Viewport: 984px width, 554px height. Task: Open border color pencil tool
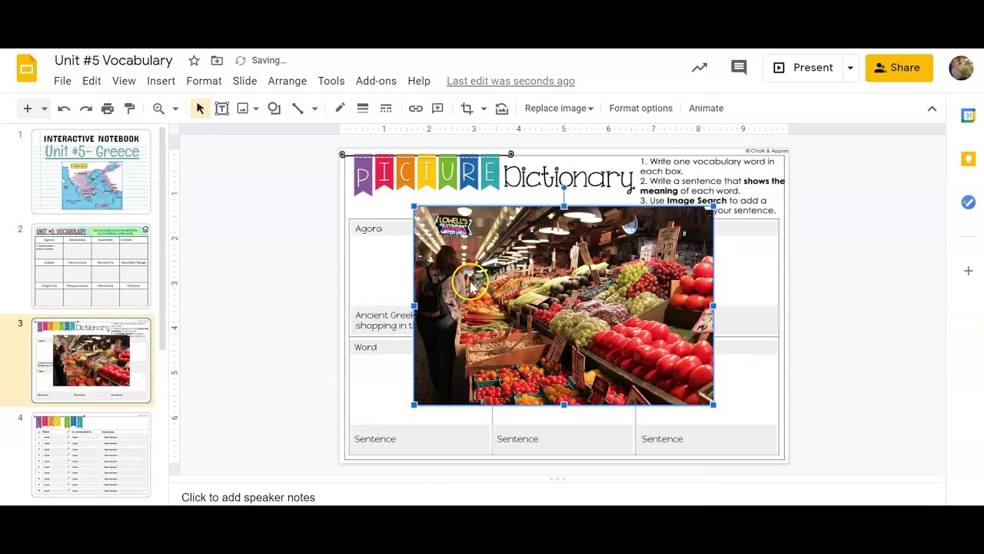(340, 108)
